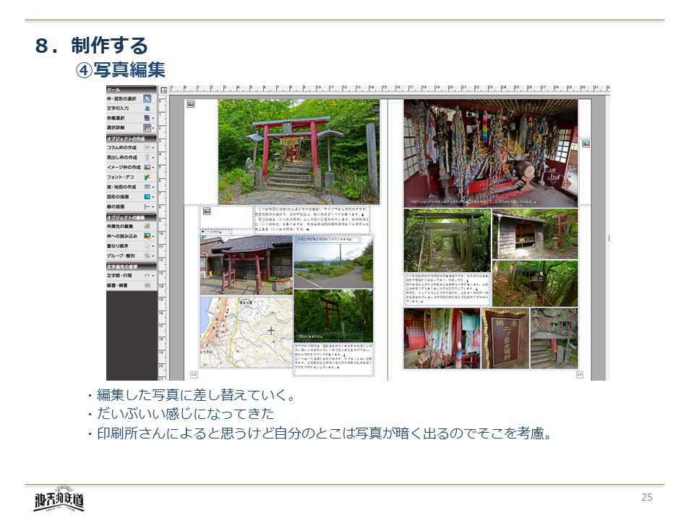694x521 pixels.
Task: Select the 枠・図形の選択 arrow tool
Action: [x=147, y=98]
